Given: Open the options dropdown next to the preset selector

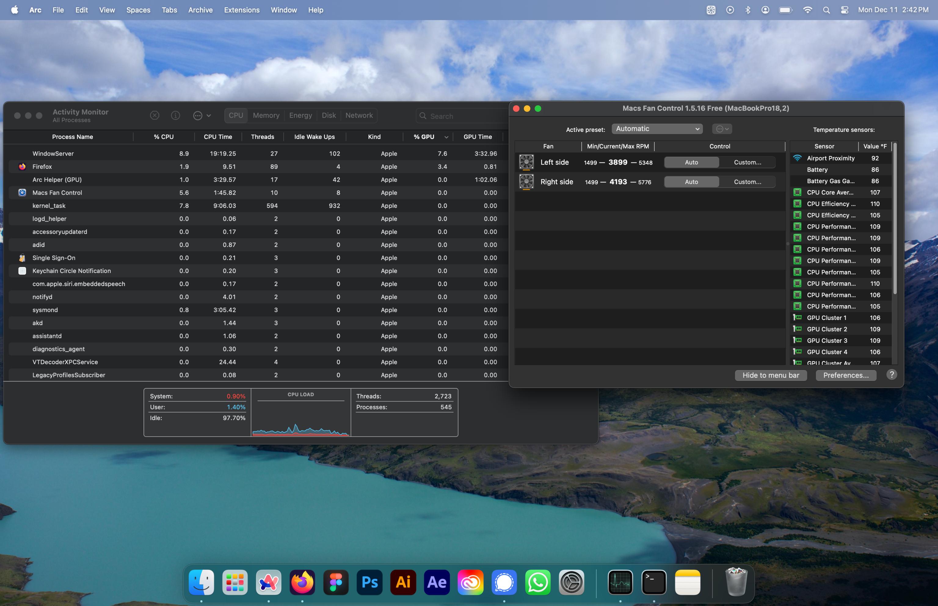Looking at the screenshot, I should click(722, 129).
